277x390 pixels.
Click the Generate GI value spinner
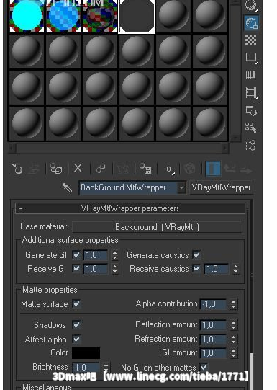point(114,255)
